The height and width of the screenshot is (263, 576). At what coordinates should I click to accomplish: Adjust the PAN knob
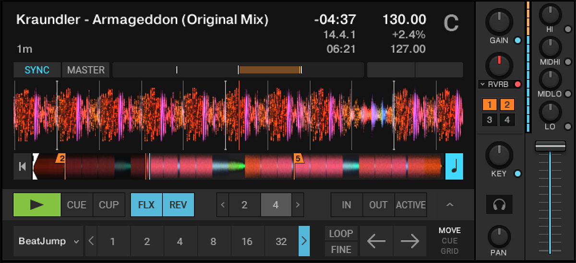pyautogui.click(x=499, y=237)
